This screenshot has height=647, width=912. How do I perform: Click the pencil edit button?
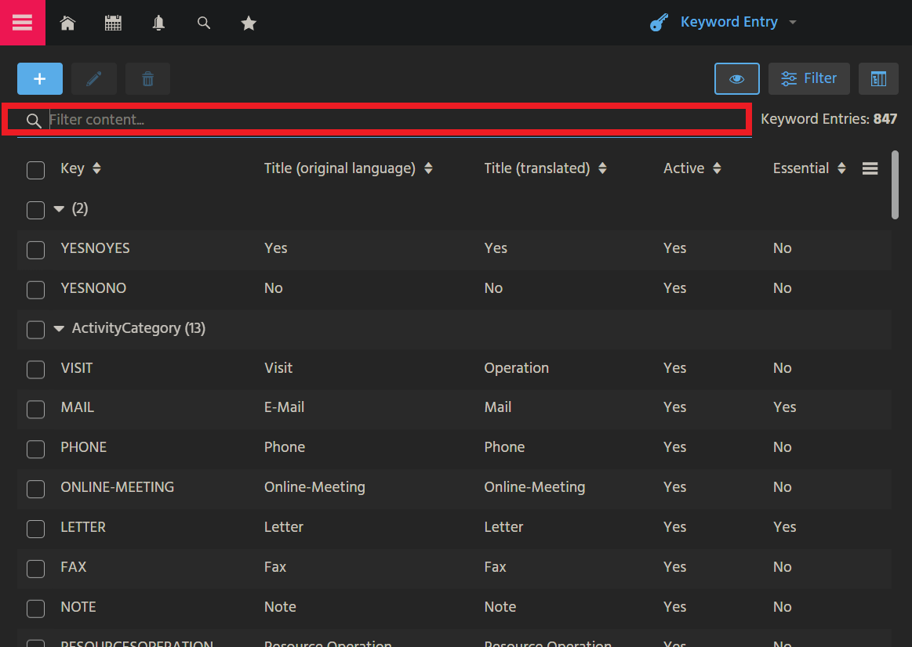click(x=94, y=79)
